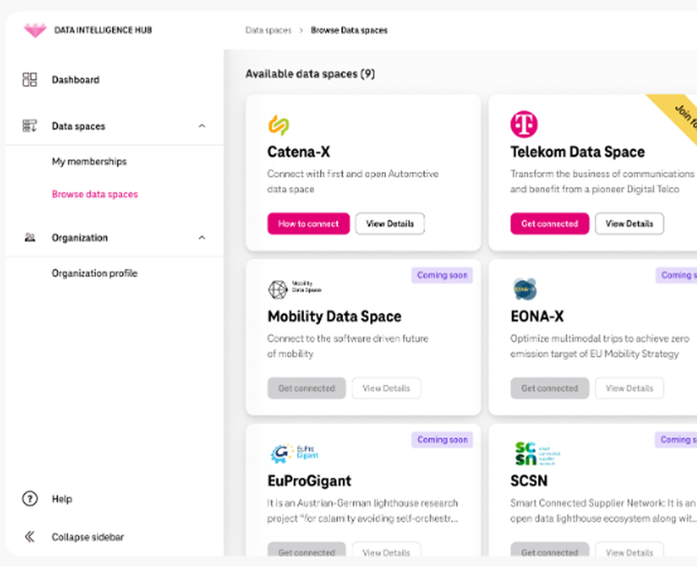The height and width of the screenshot is (566, 697).
Task: Click View Details for Mobility Data Space
Action: point(386,388)
